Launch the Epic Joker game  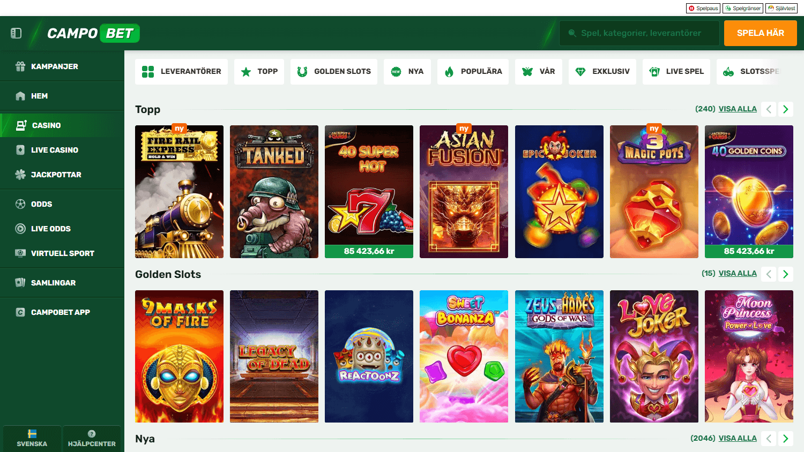coord(559,192)
